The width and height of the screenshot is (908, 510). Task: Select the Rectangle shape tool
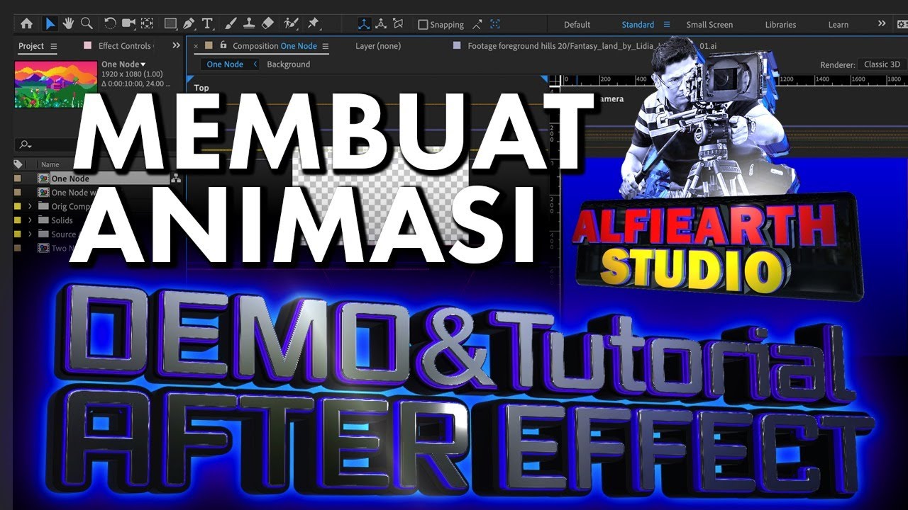click(170, 23)
